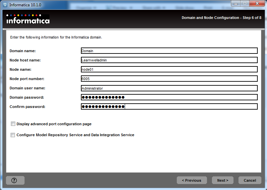Click the 'Domain name:' label

point(23,51)
